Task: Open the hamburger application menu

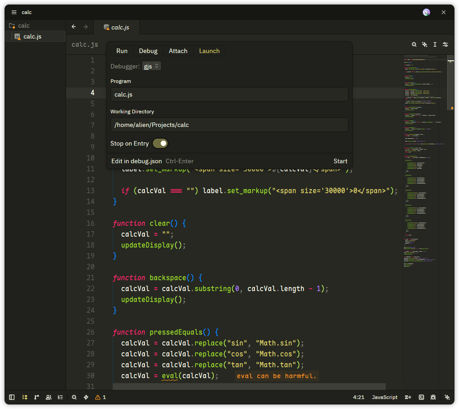Action: click(14, 12)
